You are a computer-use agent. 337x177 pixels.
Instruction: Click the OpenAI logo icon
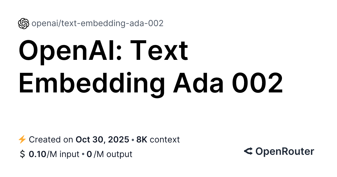tap(24, 24)
